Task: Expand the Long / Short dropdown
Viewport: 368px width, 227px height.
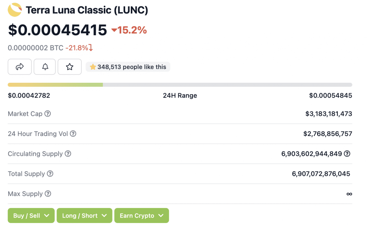Action: pos(84,215)
